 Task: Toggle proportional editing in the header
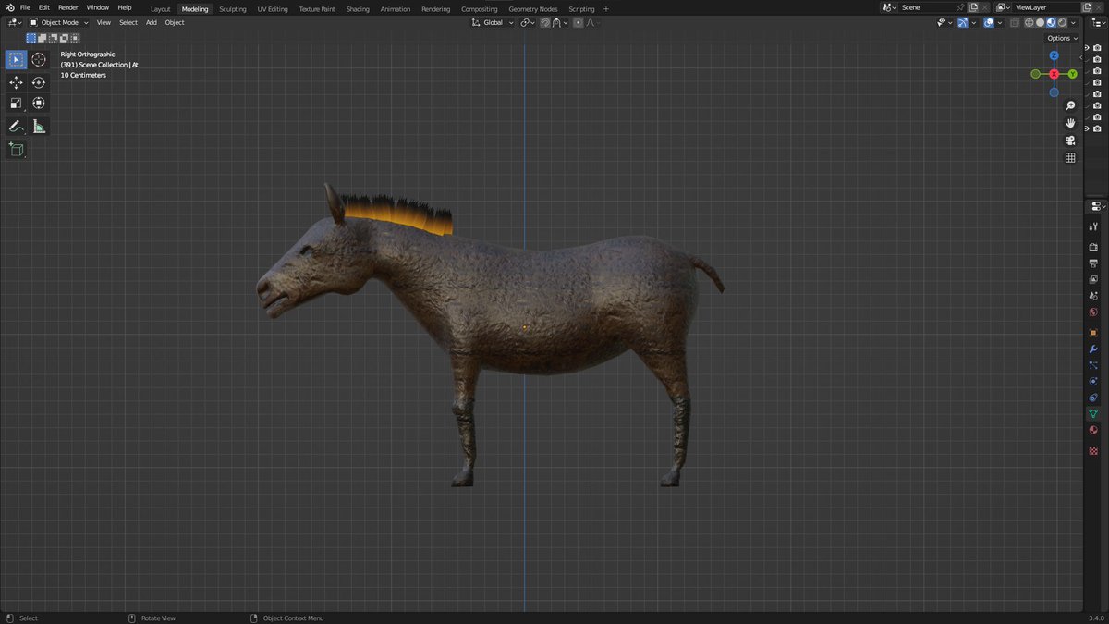[x=579, y=22]
